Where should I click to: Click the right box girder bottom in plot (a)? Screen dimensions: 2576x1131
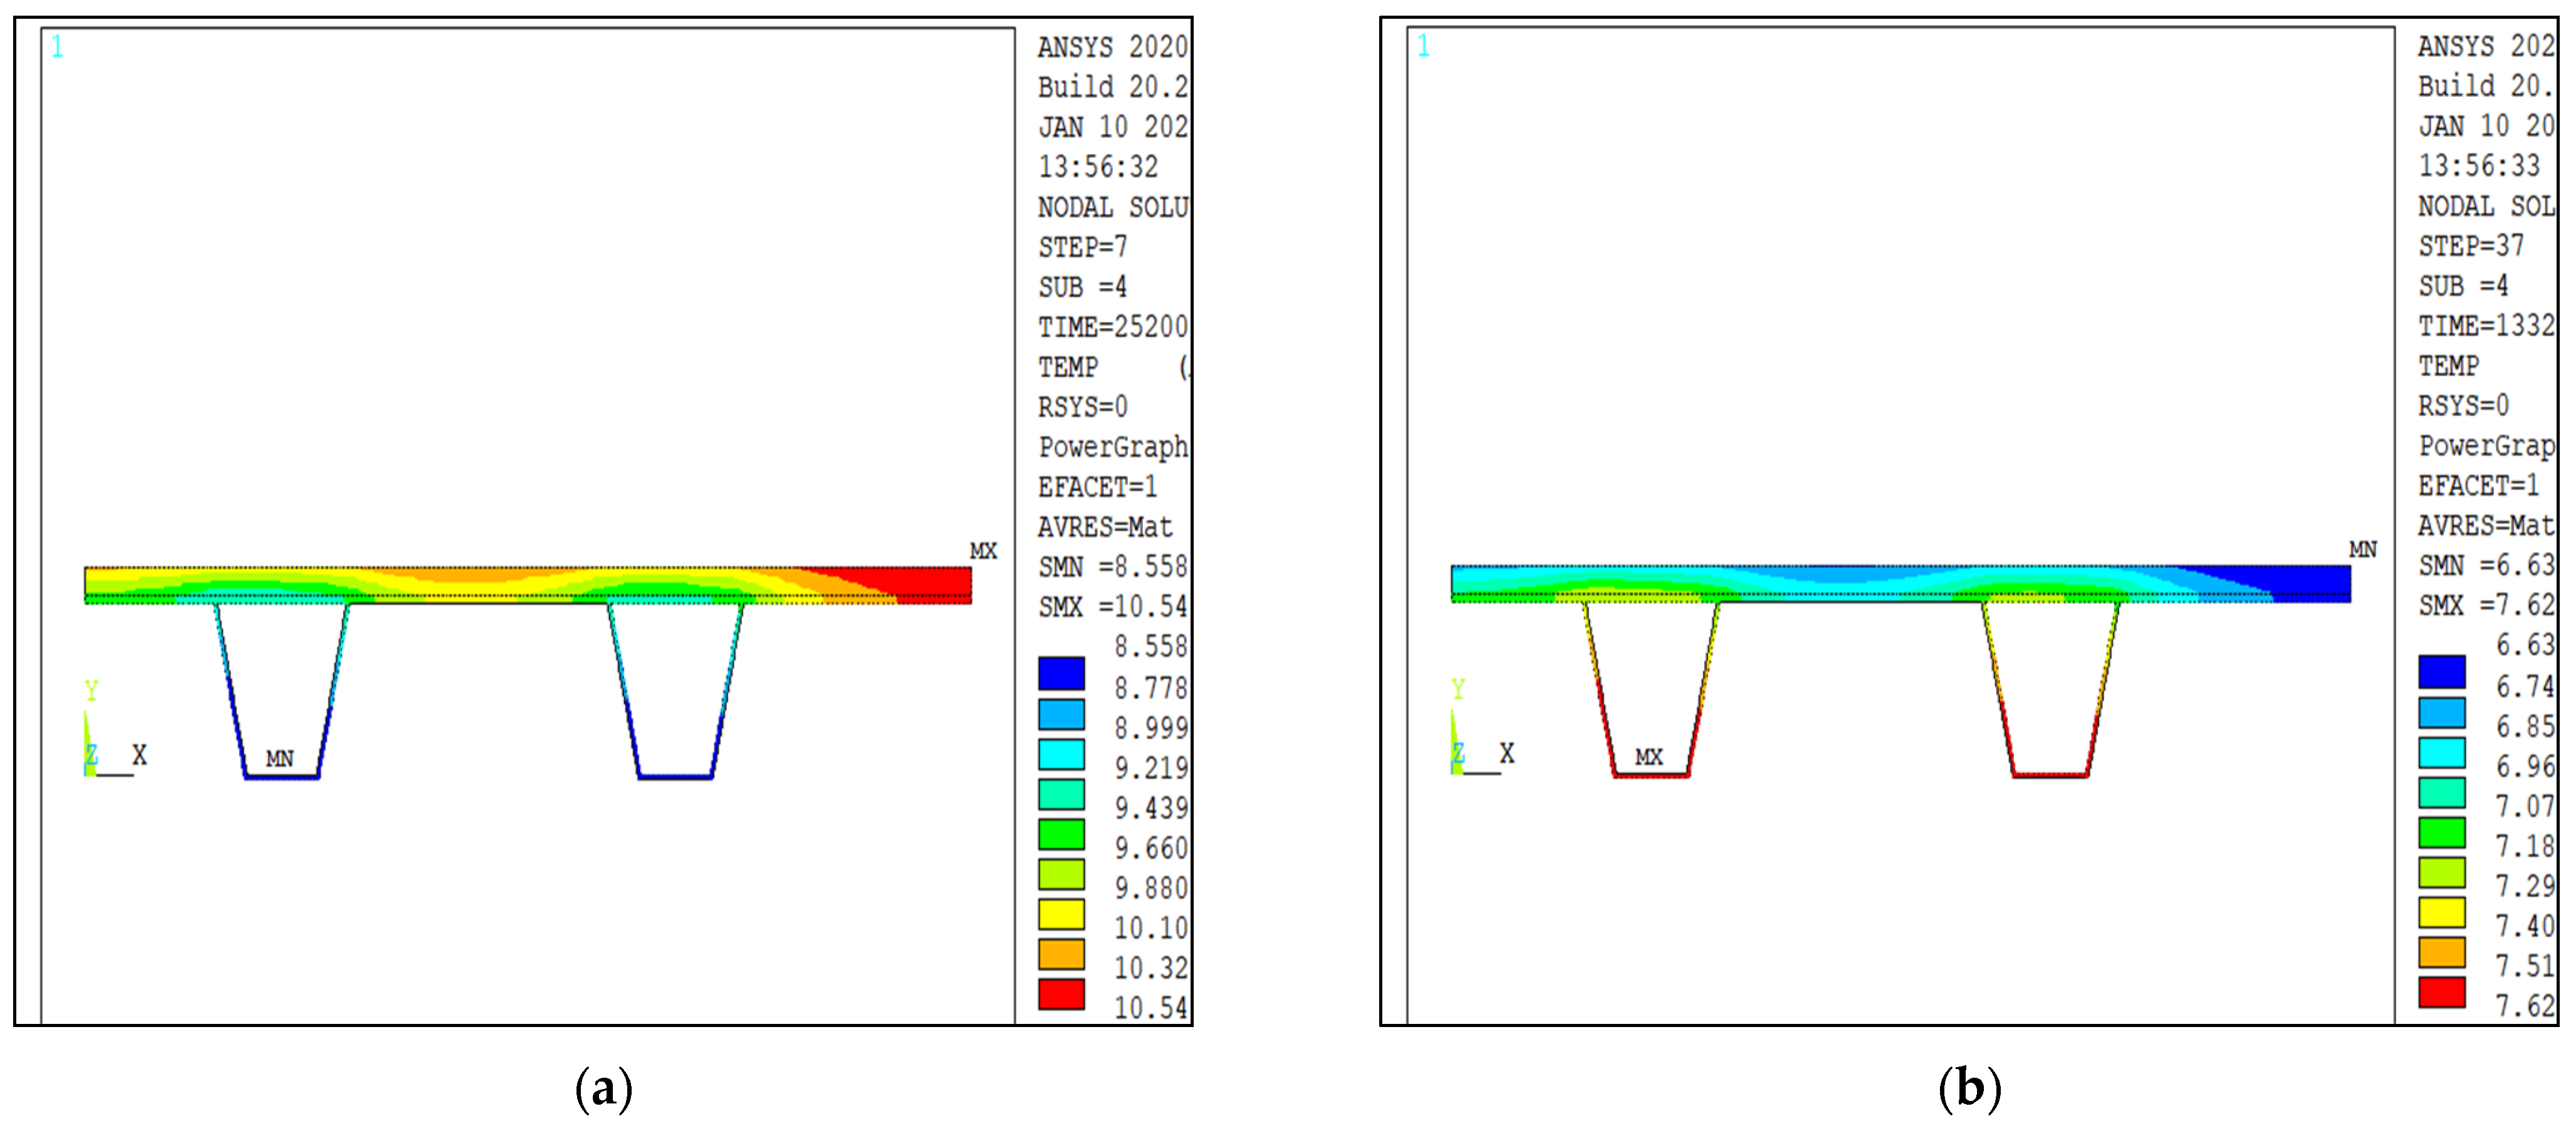tap(675, 777)
